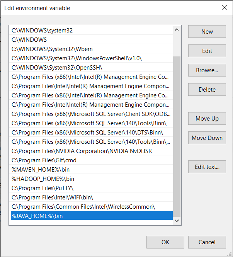Click the Move Down button
233x257 pixels.
coord(207,138)
